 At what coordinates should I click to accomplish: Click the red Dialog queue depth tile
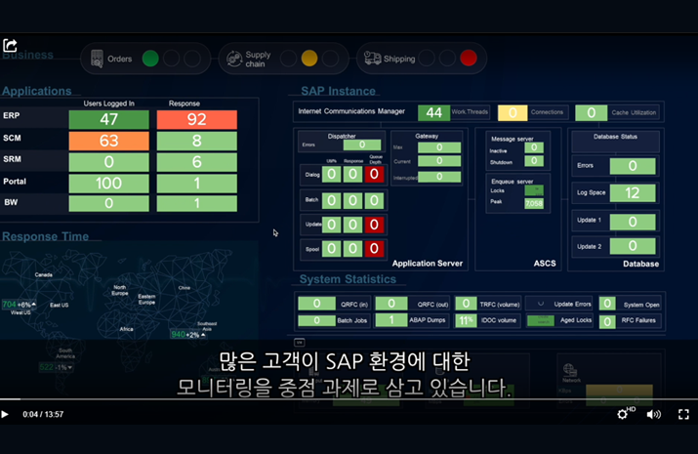pyautogui.click(x=374, y=174)
